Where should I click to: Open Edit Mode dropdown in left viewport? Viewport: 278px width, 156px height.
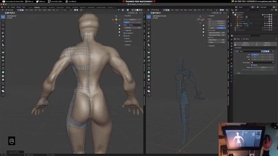tap(10, 10)
